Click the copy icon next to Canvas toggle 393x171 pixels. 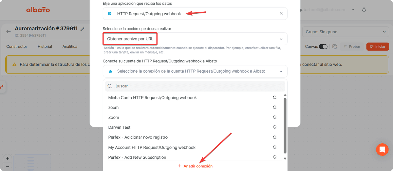335,47
